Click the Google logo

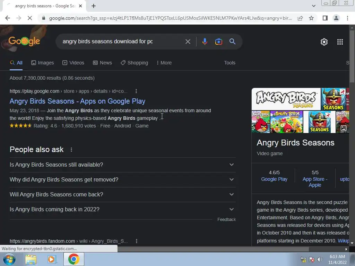click(24, 41)
